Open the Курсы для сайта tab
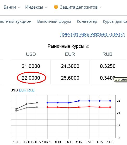This screenshot has width=127, height=145. tap(115, 21)
